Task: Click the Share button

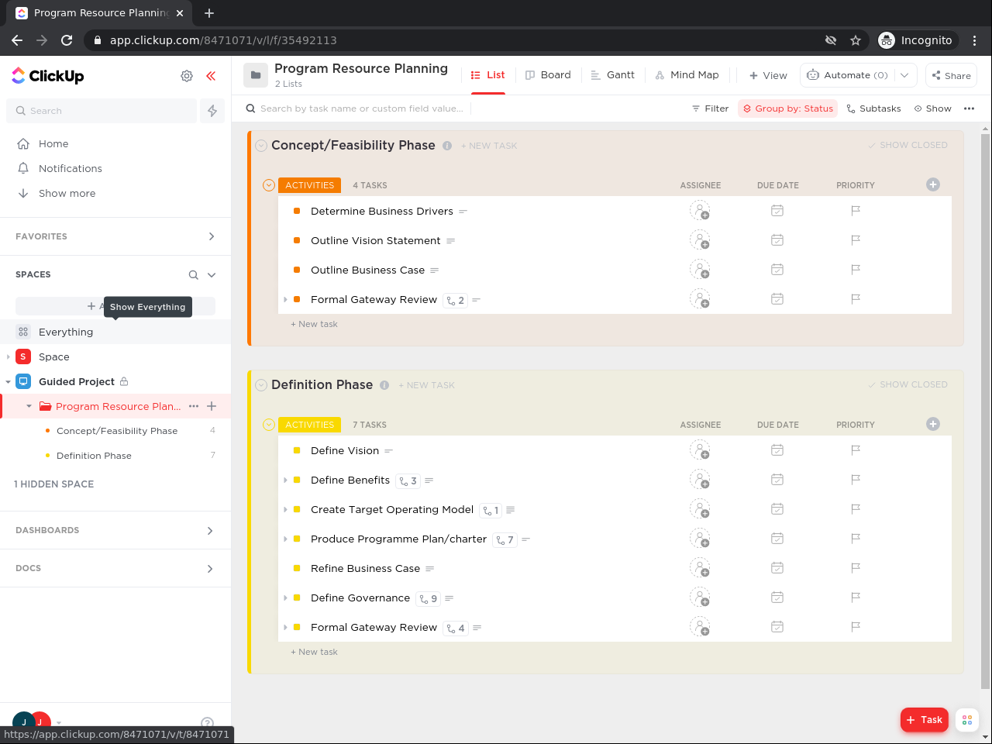Action: click(951, 75)
